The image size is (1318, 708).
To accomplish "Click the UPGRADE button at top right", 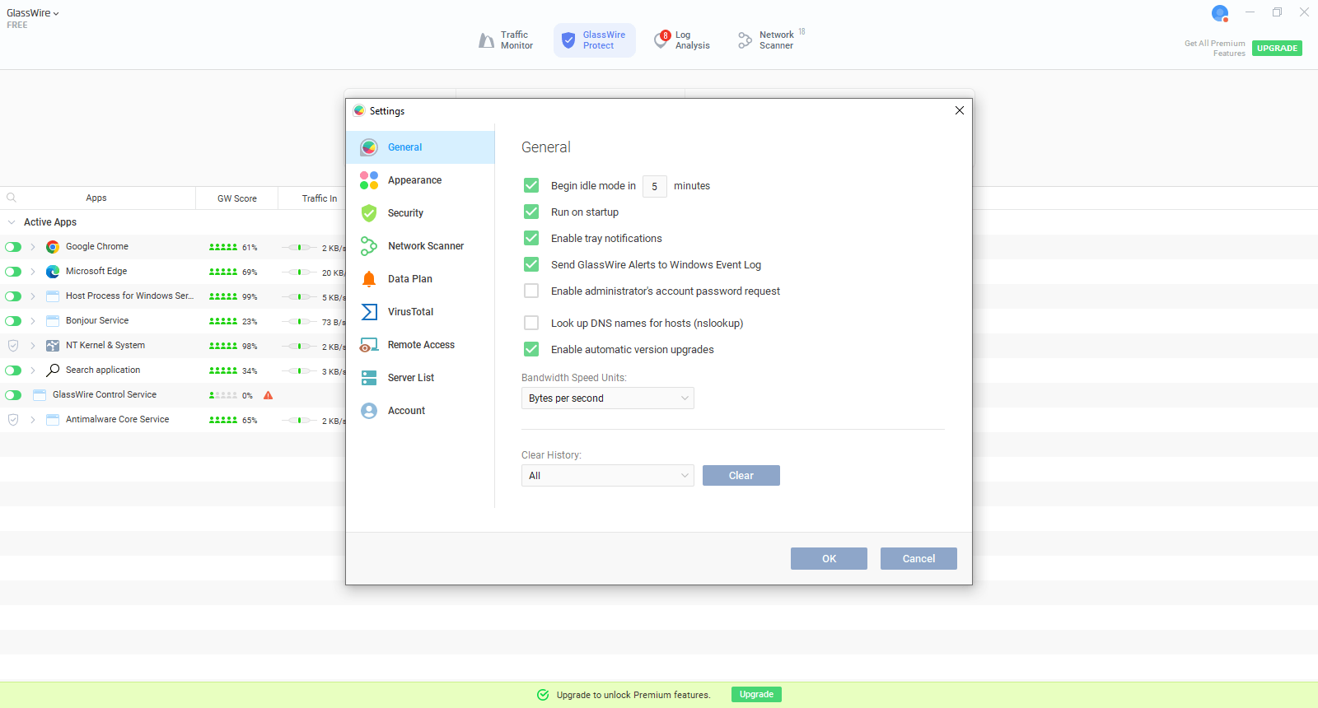I will [1277, 49].
